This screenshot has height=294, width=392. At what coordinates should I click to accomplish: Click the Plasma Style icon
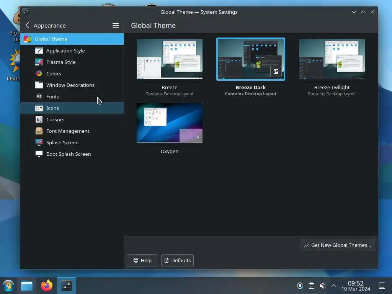39,62
